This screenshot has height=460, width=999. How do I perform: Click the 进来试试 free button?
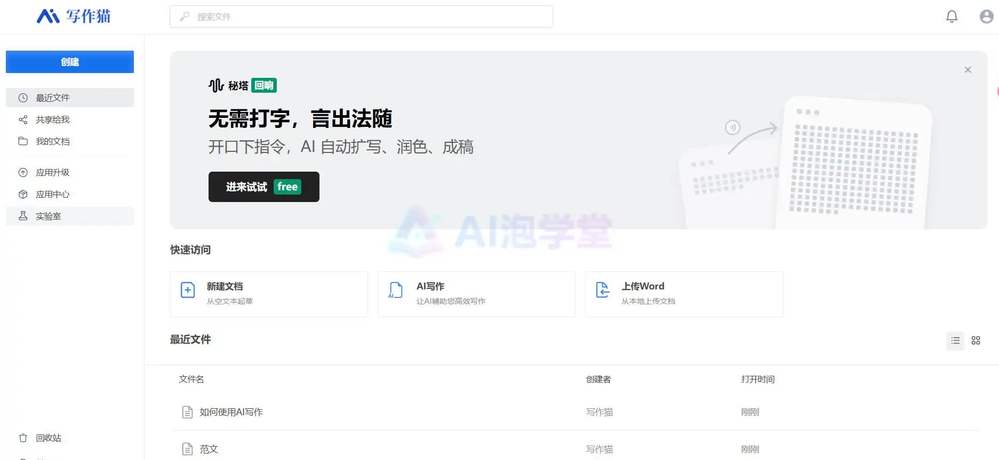click(x=264, y=187)
